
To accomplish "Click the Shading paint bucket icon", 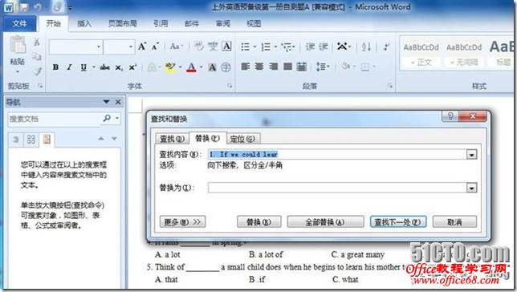I will point(345,67).
